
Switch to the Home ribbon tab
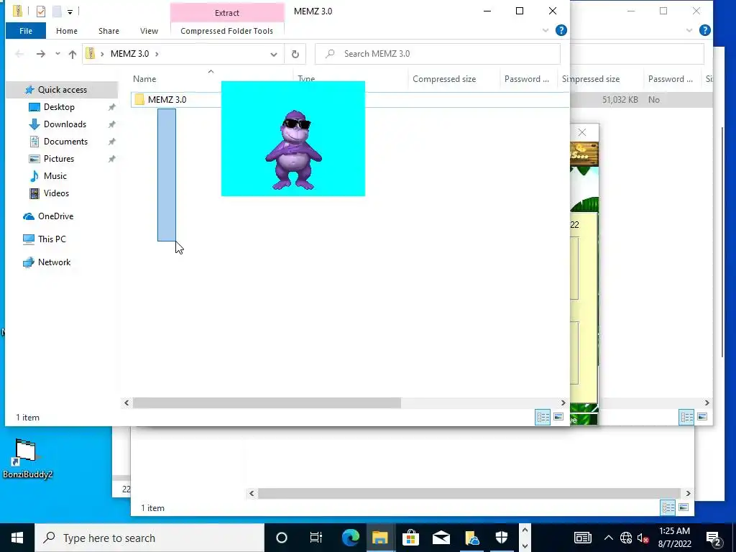pos(67,31)
